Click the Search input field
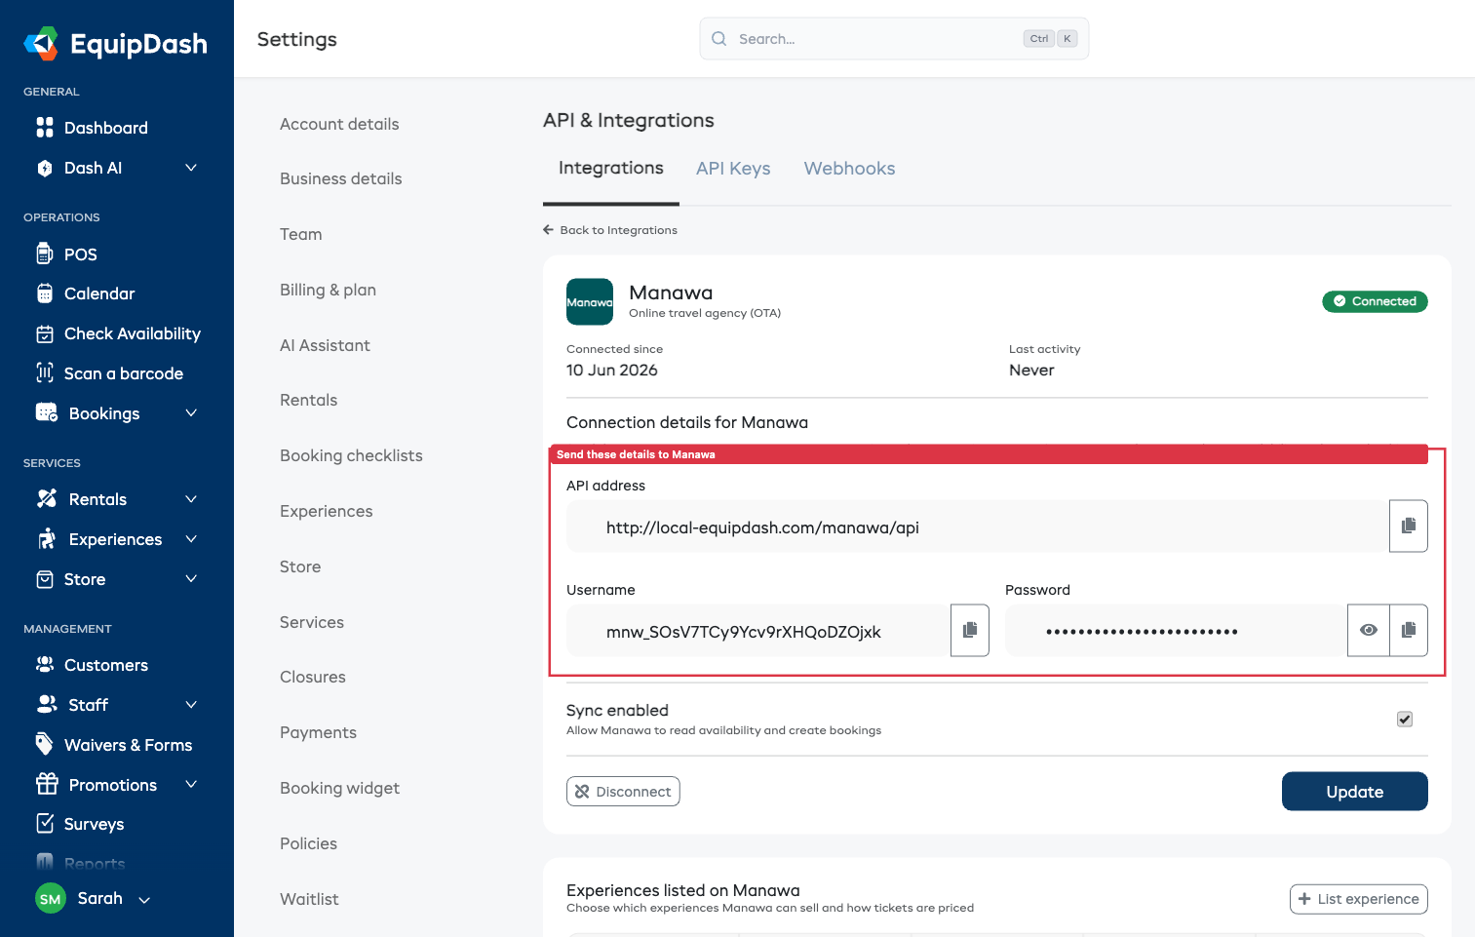Viewport: 1475px width, 937px height. 894,39
